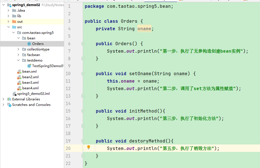The width and height of the screenshot is (260, 168).
Task: Toggle fold marker beside setOname method
Action: tap(83, 74)
